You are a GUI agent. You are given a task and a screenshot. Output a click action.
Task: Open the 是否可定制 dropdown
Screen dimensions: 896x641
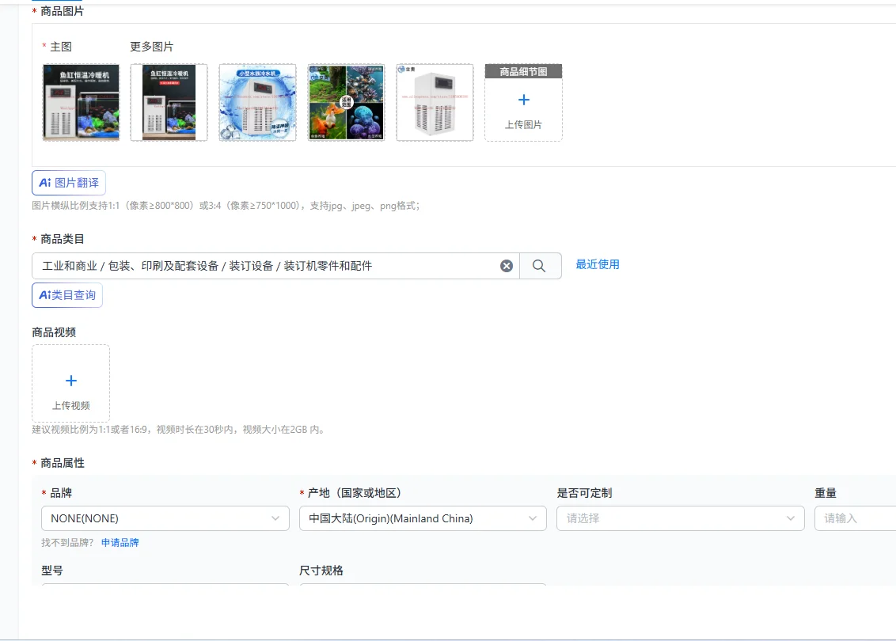click(681, 518)
